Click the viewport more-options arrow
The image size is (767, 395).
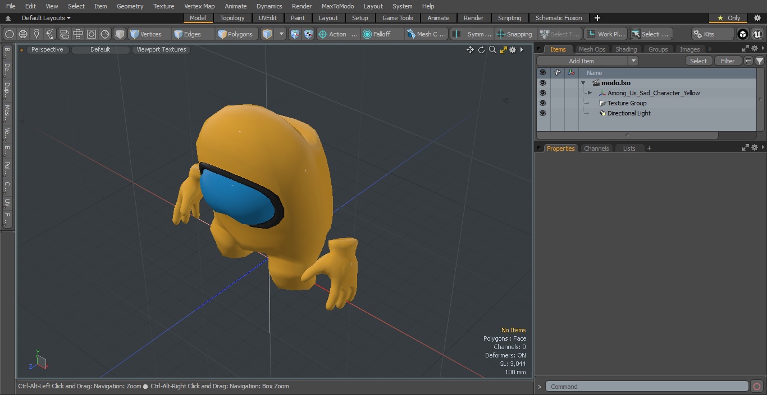pyautogui.click(x=522, y=50)
